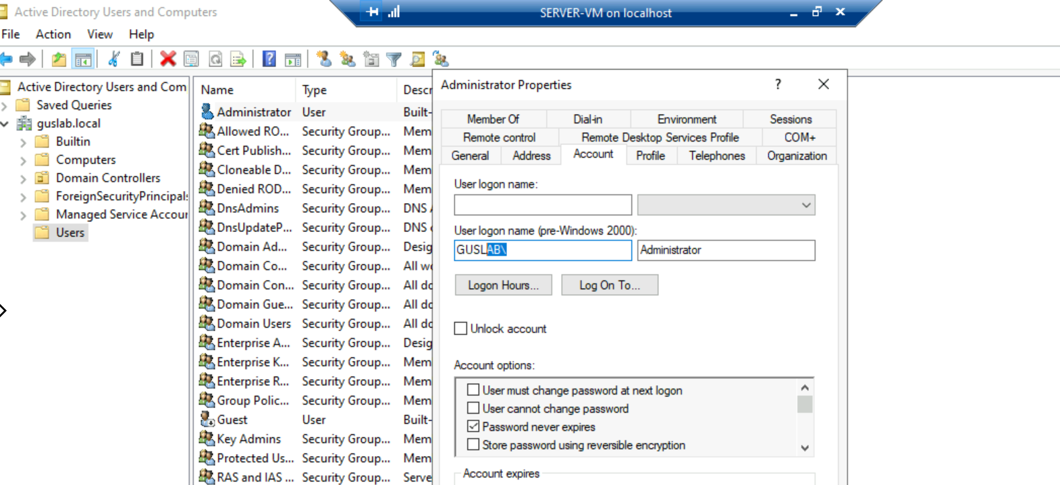Click the Administrator user icon in list
Viewport: 1060px width, 485px height.
tap(207, 111)
